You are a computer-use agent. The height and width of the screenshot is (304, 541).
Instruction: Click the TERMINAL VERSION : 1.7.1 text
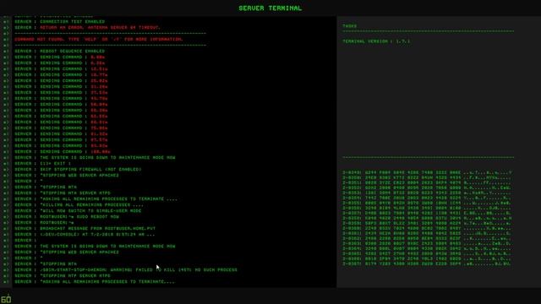coord(376,41)
